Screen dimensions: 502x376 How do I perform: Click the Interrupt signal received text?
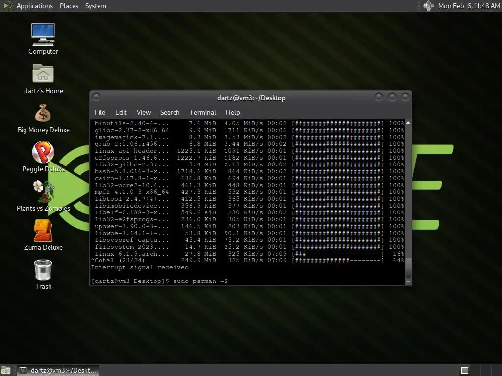[x=140, y=267]
